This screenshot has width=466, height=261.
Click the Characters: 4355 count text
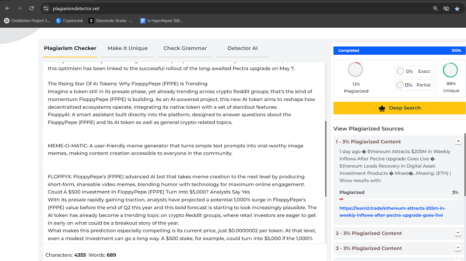coord(66,255)
